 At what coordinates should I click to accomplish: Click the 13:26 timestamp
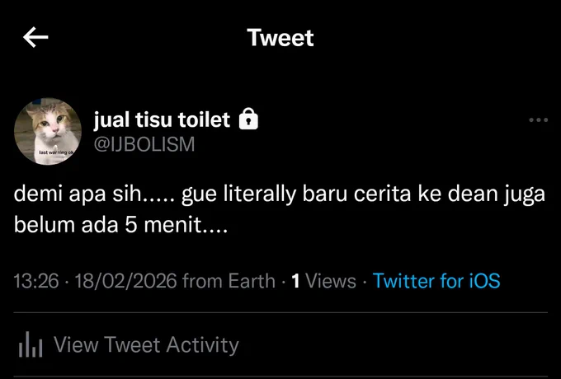[36, 281]
